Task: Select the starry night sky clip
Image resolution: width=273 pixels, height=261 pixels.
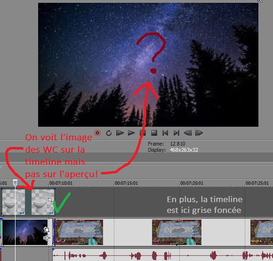Action: pos(25,232)
